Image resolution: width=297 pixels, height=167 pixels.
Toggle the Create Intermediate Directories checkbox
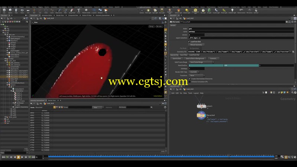point(190,79)
